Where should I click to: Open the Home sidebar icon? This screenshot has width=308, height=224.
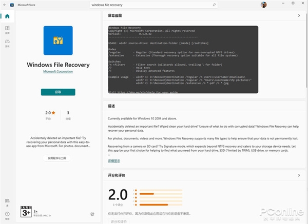[7, 16]
